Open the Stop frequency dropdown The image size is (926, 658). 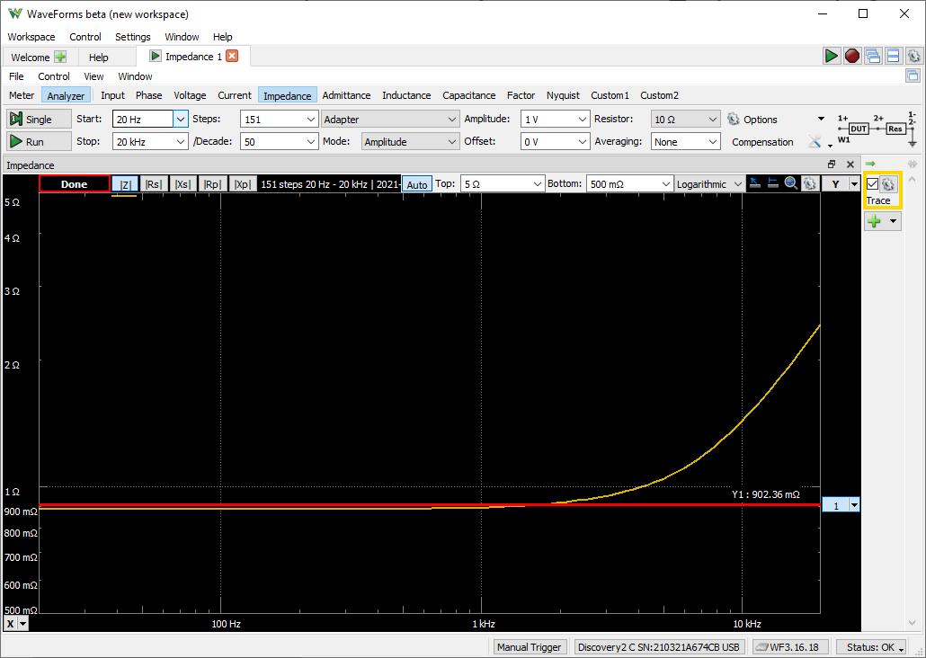tap(180, 142)
